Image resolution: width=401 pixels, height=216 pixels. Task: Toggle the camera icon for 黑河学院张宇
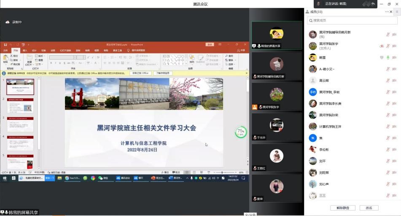[x=394, y=46]
